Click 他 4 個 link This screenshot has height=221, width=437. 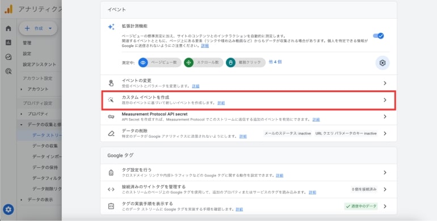(275, 62)
